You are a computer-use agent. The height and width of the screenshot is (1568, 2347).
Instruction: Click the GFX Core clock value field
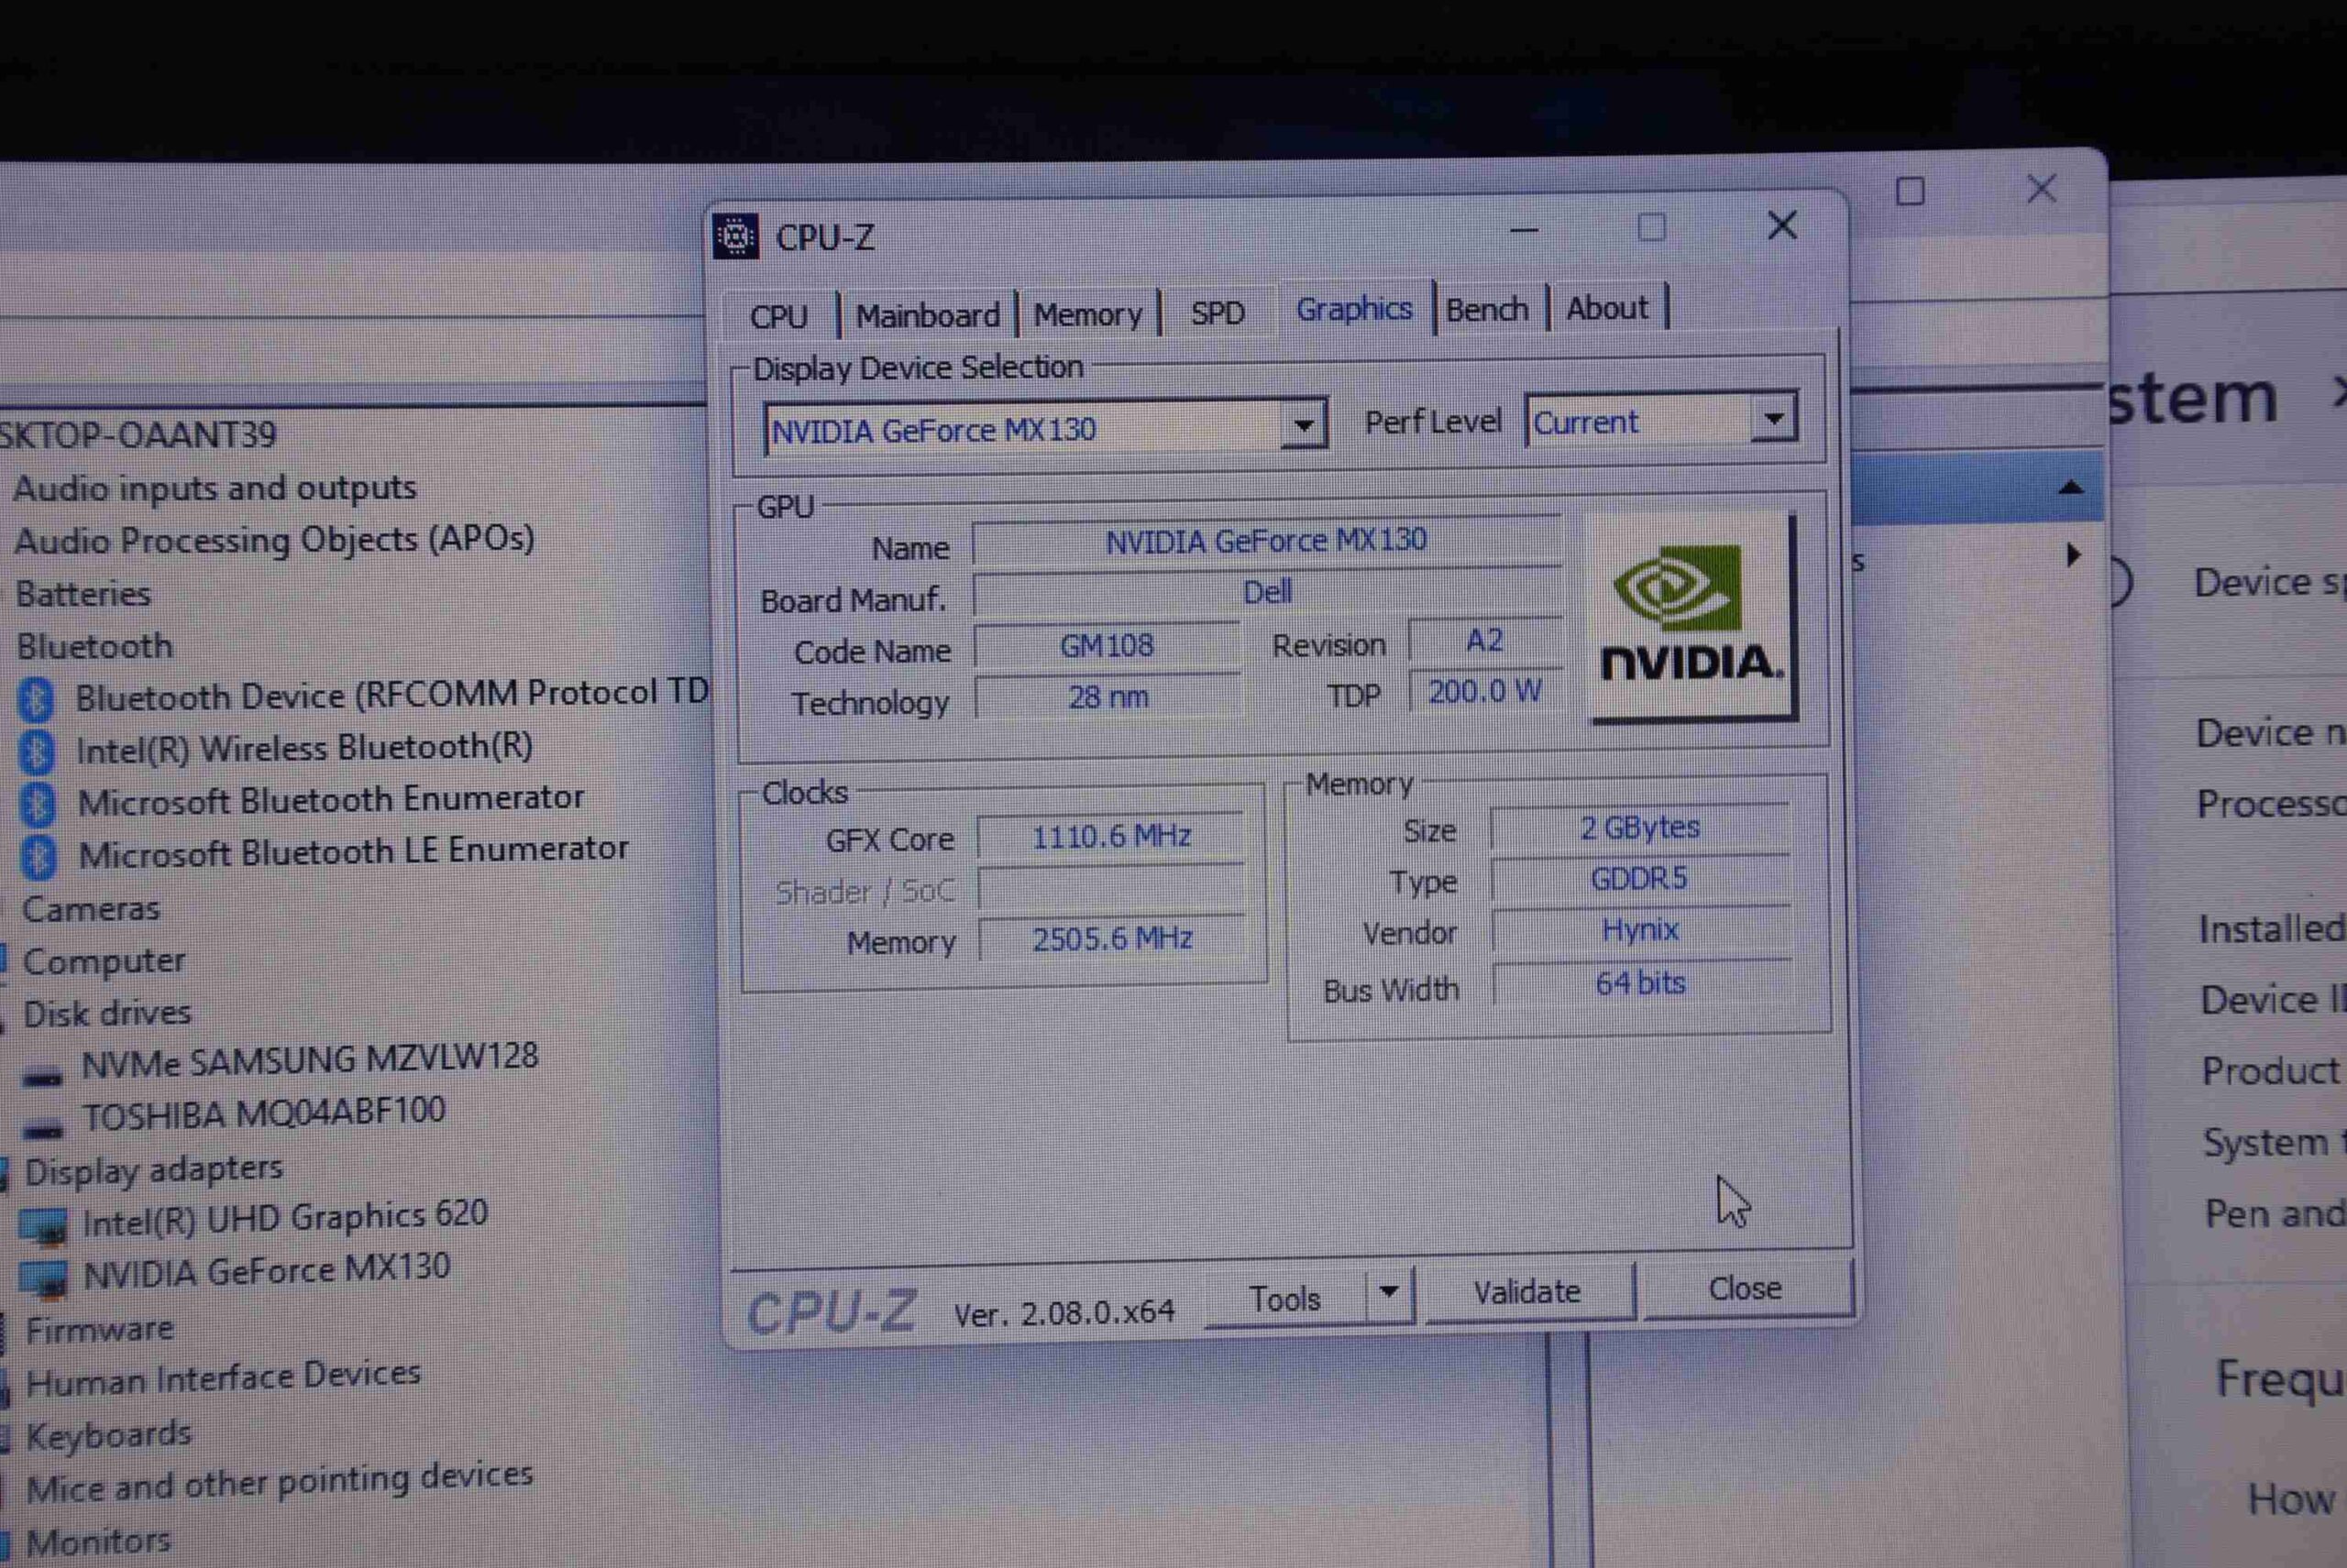click(1110, 836)
